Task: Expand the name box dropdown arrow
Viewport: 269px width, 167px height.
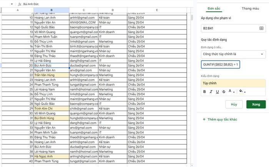Action: (x=11, y=4)
